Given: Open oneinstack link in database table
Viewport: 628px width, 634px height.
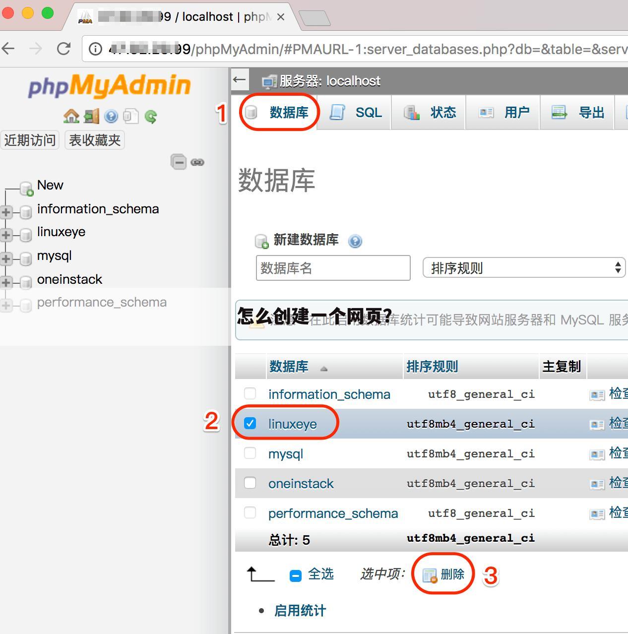Looking at the screenshot, I should 301,484.
